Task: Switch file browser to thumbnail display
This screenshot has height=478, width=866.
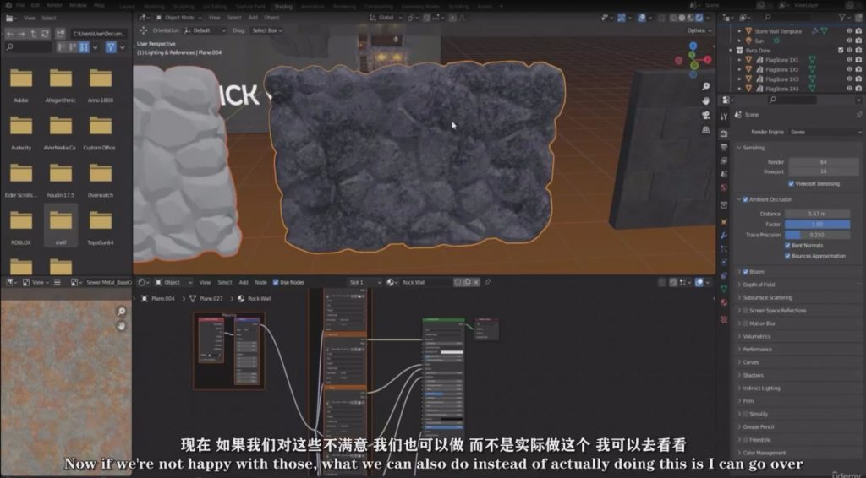Action: tap(84, 47)
